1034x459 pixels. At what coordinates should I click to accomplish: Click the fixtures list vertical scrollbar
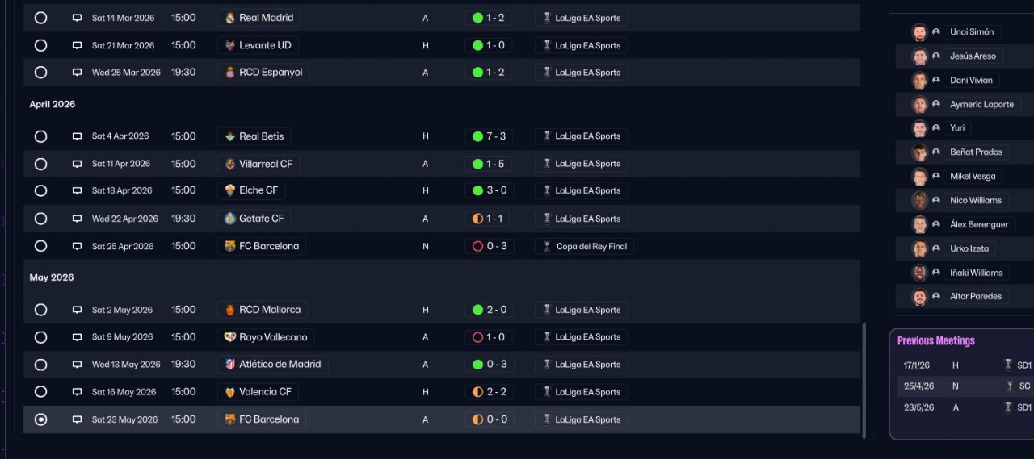pos(864,379)
